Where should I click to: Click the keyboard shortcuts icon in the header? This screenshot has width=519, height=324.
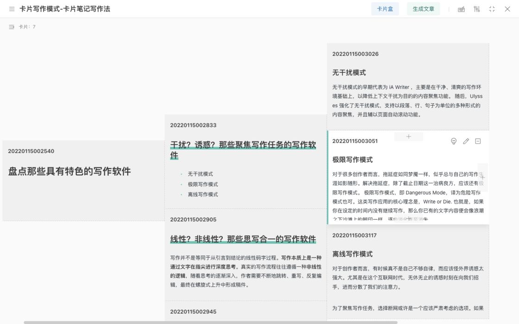[x=461, y=9]
